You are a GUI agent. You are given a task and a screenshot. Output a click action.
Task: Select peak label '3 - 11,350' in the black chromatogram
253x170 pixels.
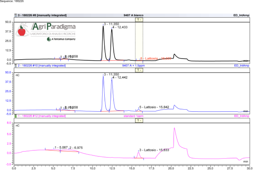111,24
